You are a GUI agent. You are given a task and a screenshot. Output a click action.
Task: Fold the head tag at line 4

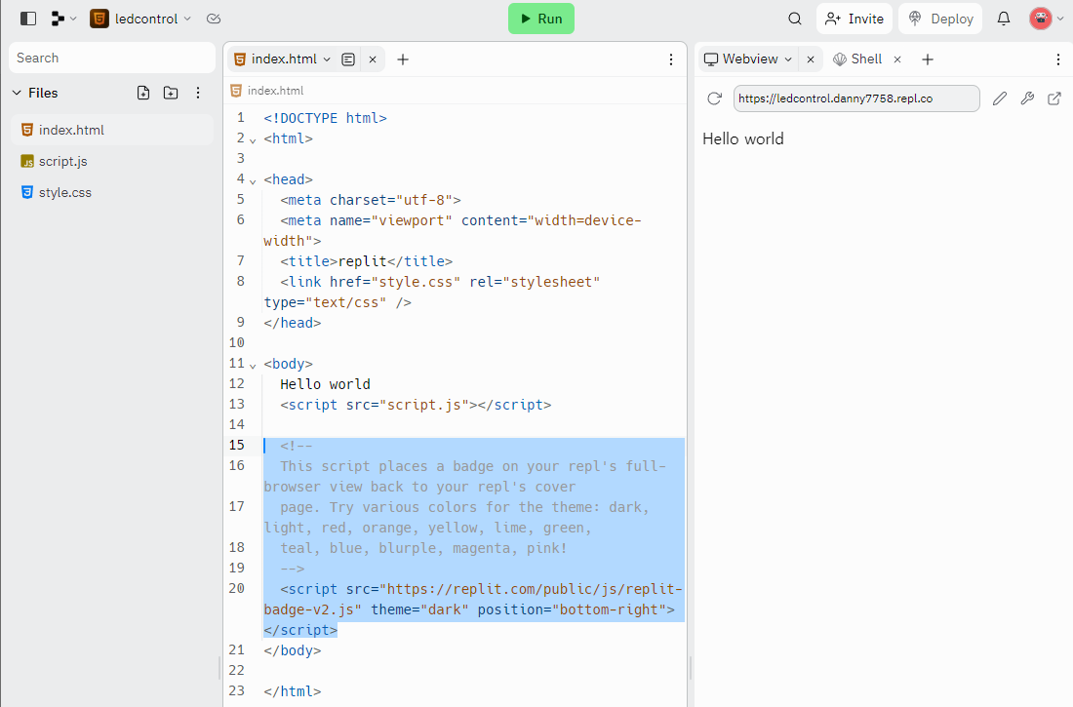click(253, 180)
